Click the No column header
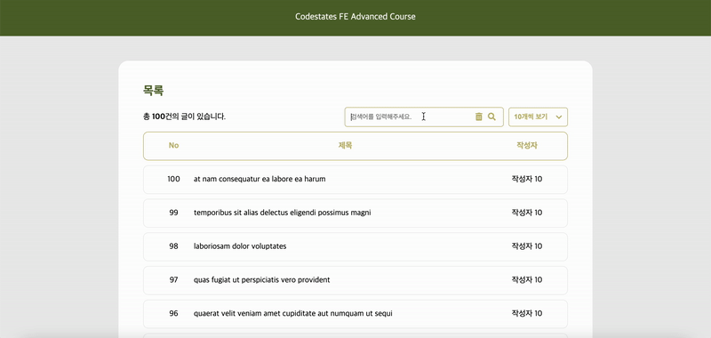Image resolution: width=711 pixels, height=338 pixels. (173, 146)
